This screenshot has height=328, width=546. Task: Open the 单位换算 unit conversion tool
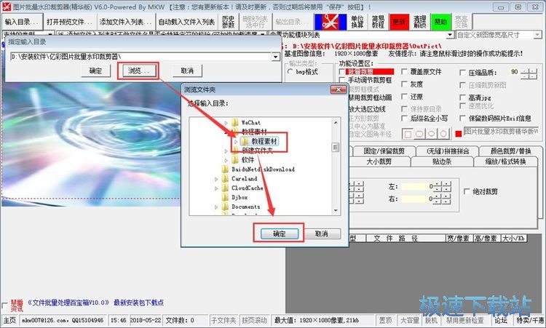[357, 22]
